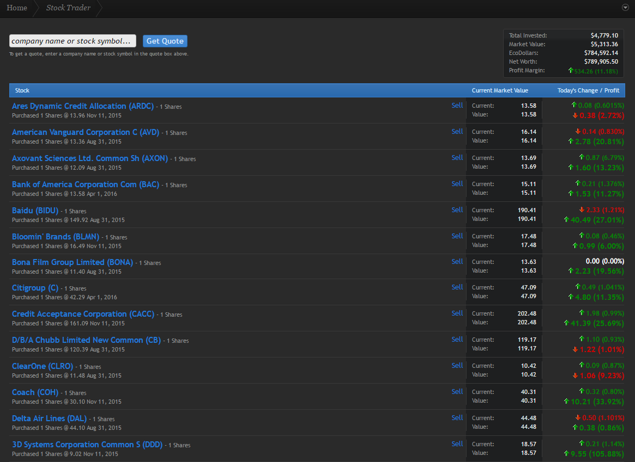Click CLRO loss 1.06 (9.23%)
635x462 pixels.
tap(602, 376)
